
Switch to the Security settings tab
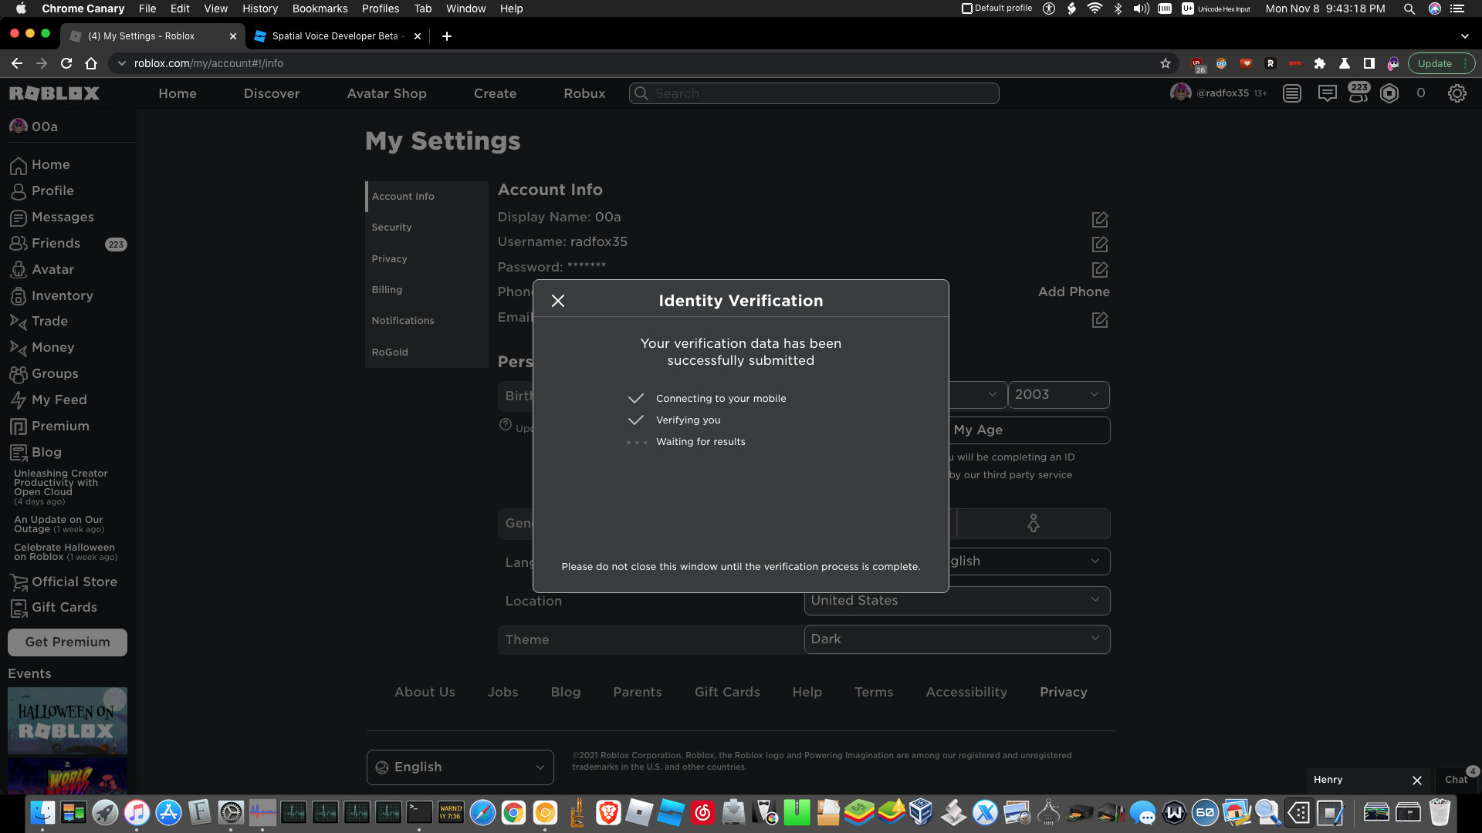pos(391,228)
